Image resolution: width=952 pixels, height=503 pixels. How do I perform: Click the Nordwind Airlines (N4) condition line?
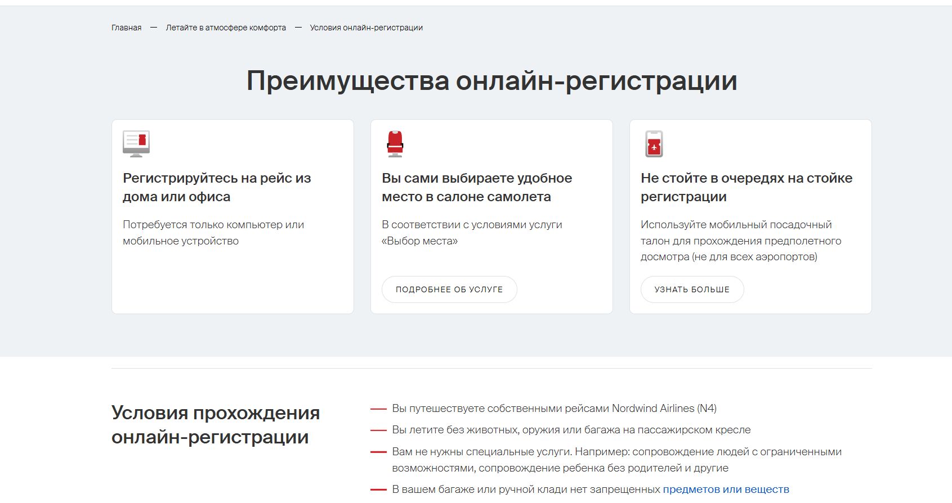[x=555, y=409]
